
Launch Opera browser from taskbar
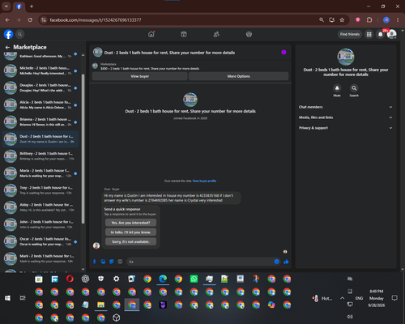coord(70,279)
